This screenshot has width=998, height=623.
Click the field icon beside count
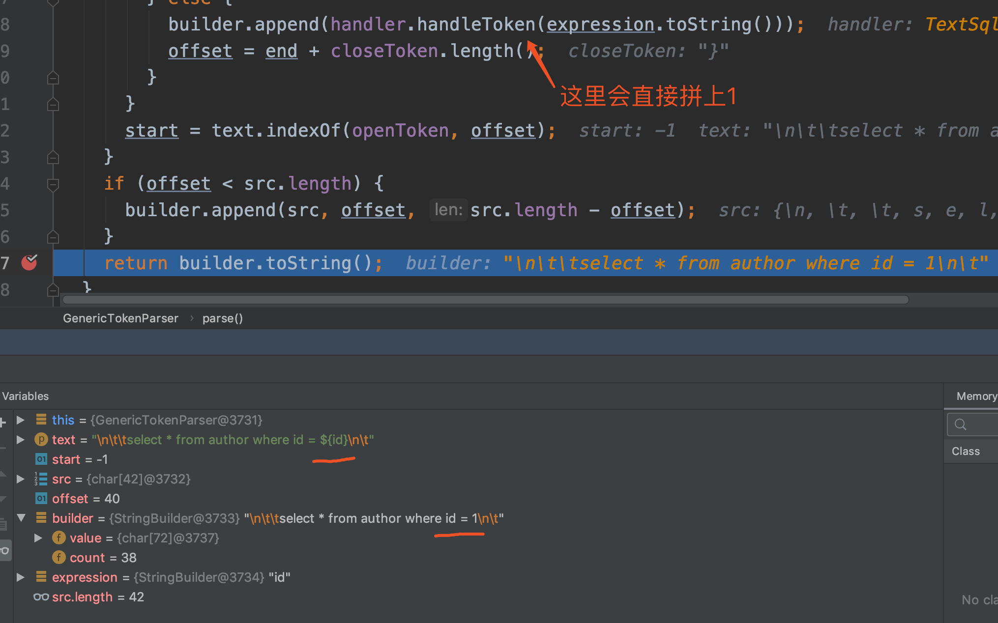[x=59, y=558]
